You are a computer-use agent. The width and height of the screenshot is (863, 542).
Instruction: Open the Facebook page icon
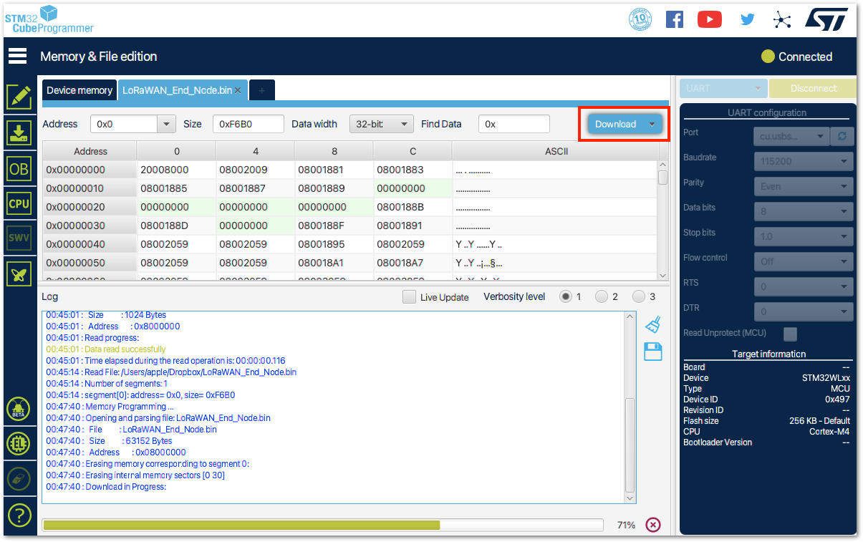pos(674,19)
